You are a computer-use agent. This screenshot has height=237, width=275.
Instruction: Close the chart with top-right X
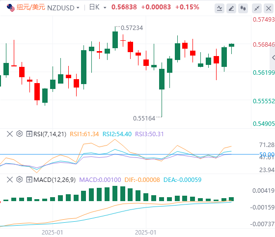pyautogui.click(x=269, y=8)
